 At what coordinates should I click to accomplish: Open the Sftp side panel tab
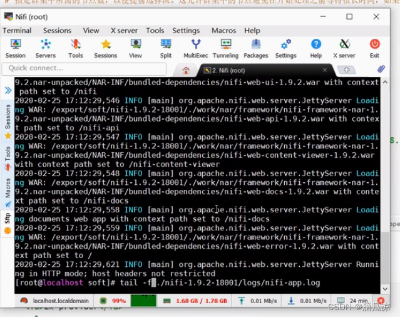(x=8, y=223)
